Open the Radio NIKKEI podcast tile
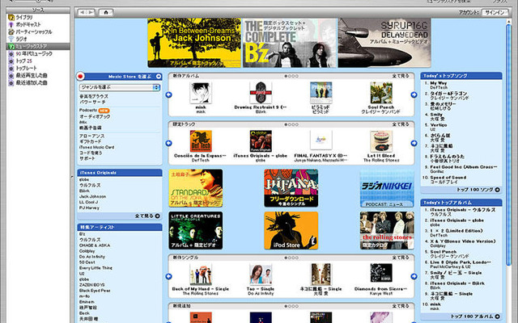 [x=387, y=188]
